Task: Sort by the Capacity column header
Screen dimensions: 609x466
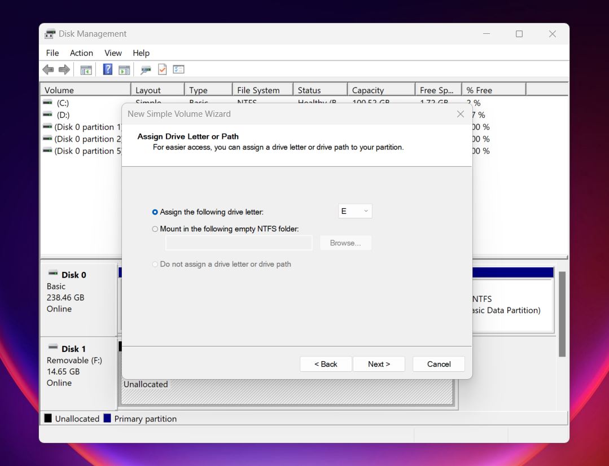Action: [382, 90]
